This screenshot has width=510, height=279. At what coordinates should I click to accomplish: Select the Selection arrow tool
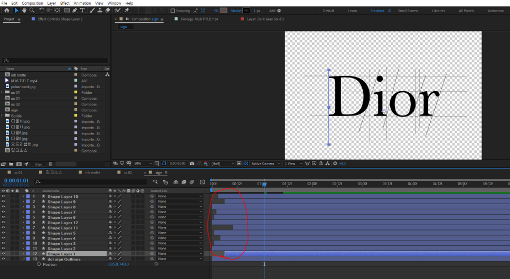[16, 11]
